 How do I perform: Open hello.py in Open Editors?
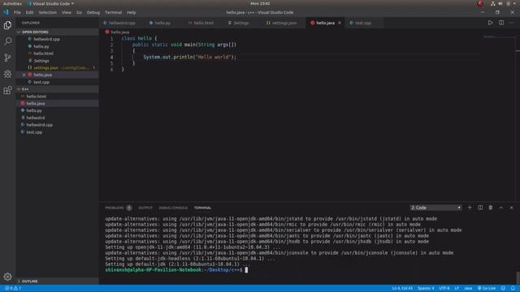tap(58, 46)
